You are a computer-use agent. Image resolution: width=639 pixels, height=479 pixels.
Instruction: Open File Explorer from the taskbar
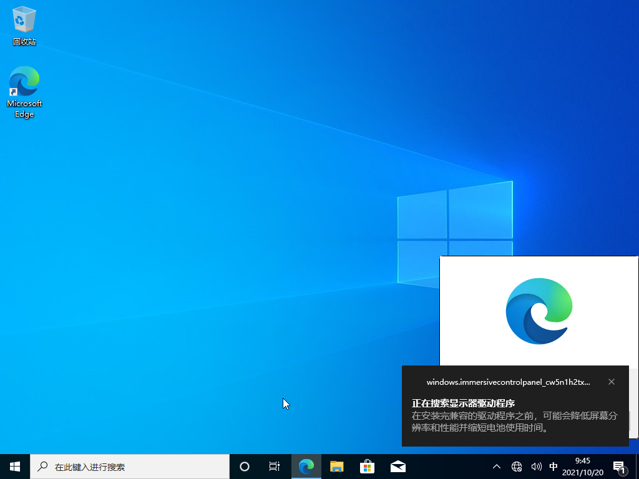point(336,466)
